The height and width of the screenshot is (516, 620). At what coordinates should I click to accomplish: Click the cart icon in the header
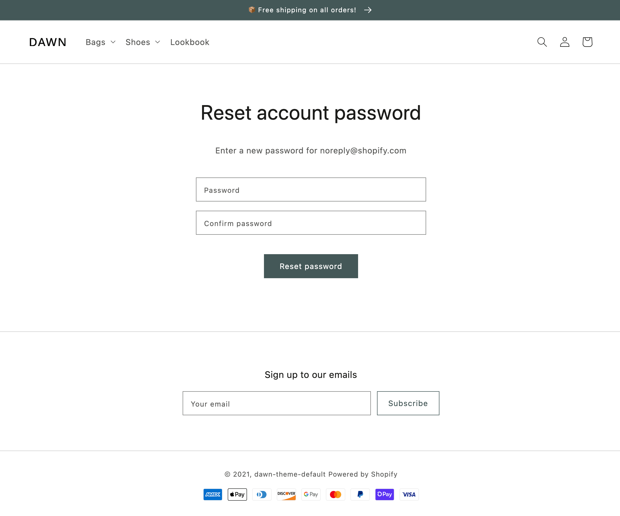coord(587,42)
